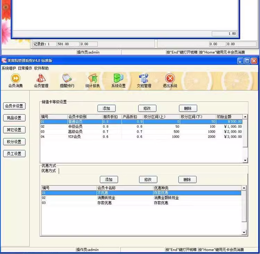Maximize the 美容院管理系统 window
This screenshot has width=260, height=254.
247,61
